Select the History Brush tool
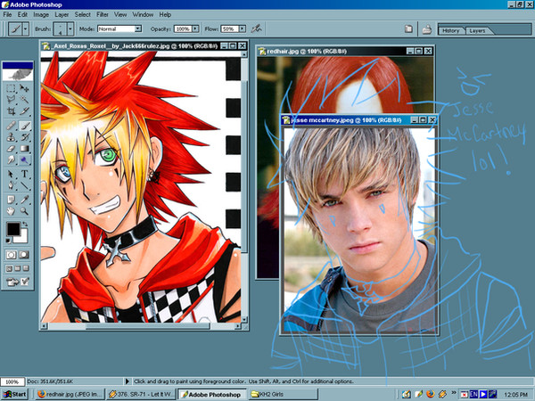This screenshot has width=535, height=401. pyautogui.click(x=24, y=137)
